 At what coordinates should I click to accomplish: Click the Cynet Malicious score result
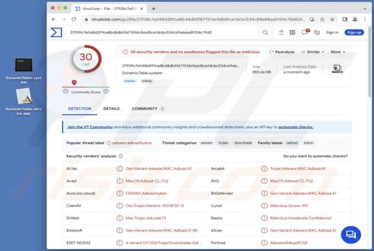289,206
